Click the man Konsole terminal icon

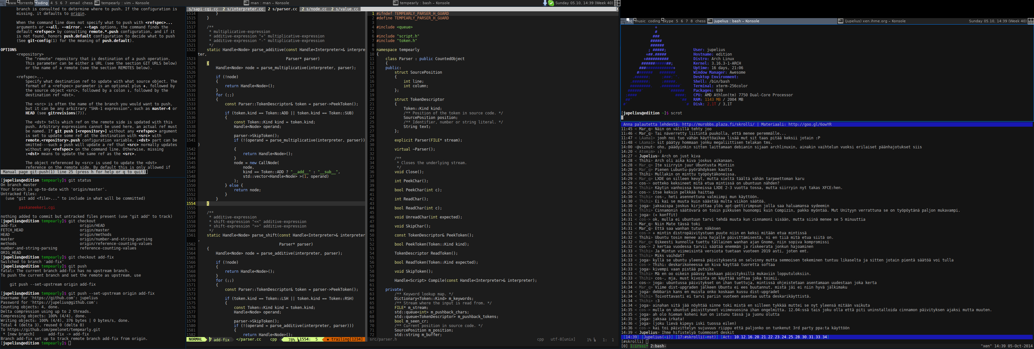click(246, 3)
